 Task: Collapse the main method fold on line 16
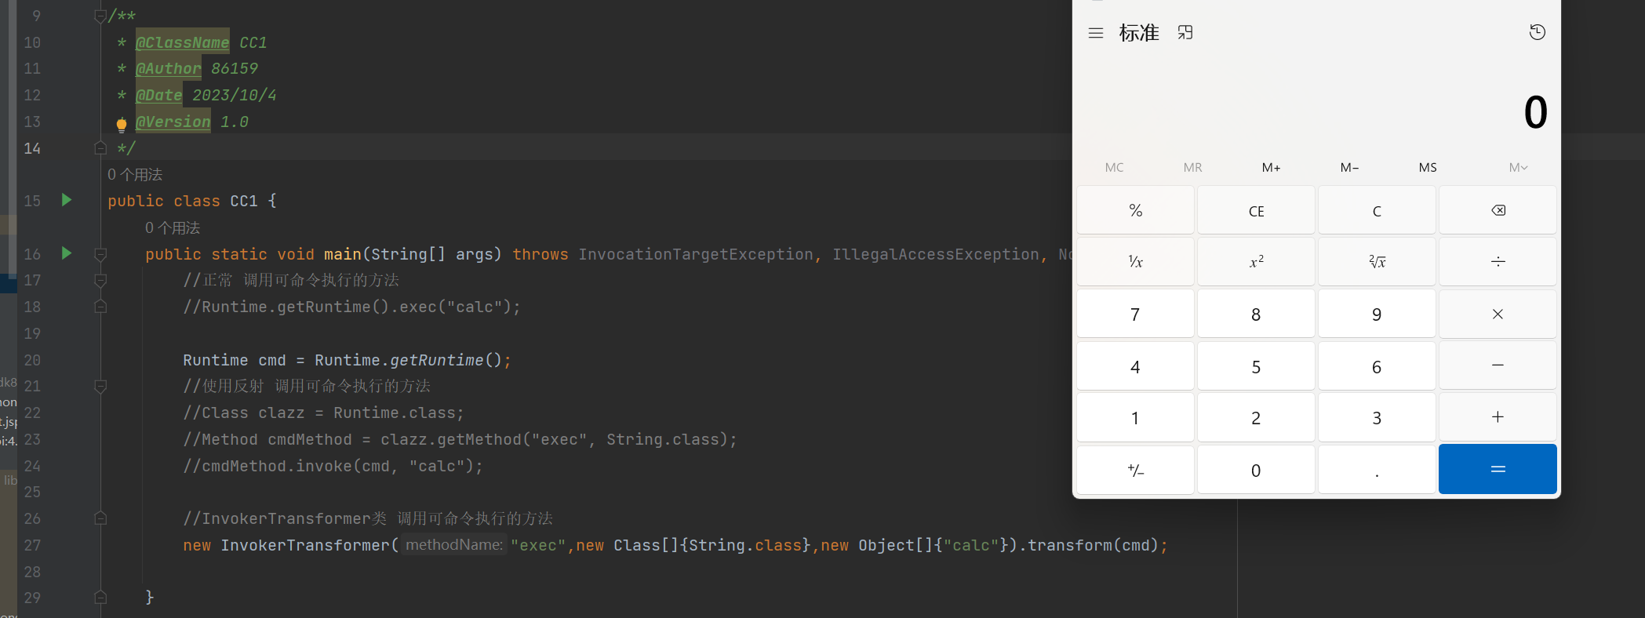[100, 254]
